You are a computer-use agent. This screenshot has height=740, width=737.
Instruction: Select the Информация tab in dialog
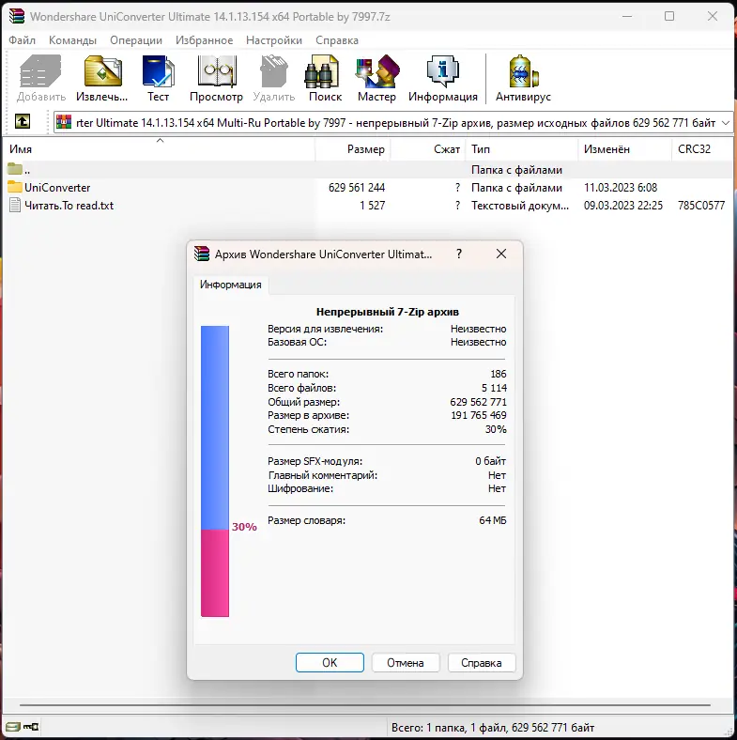coord(230,285)
